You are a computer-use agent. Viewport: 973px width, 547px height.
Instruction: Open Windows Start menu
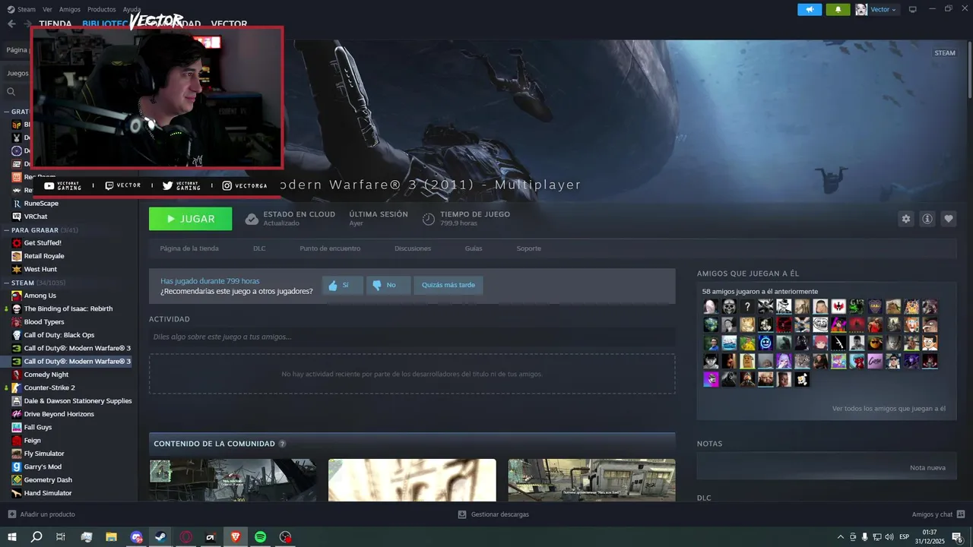[x=12, y=536]
